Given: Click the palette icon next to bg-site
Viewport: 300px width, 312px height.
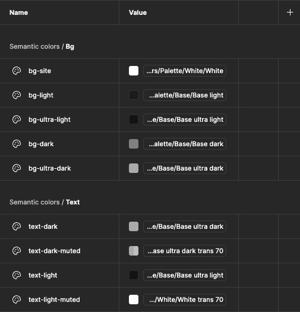Looking at the screenshot, I should click(x=17, y=71).
